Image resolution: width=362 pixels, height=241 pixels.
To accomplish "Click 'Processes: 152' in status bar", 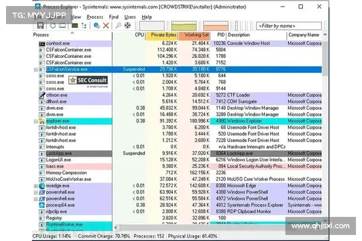I will (149, 236).
